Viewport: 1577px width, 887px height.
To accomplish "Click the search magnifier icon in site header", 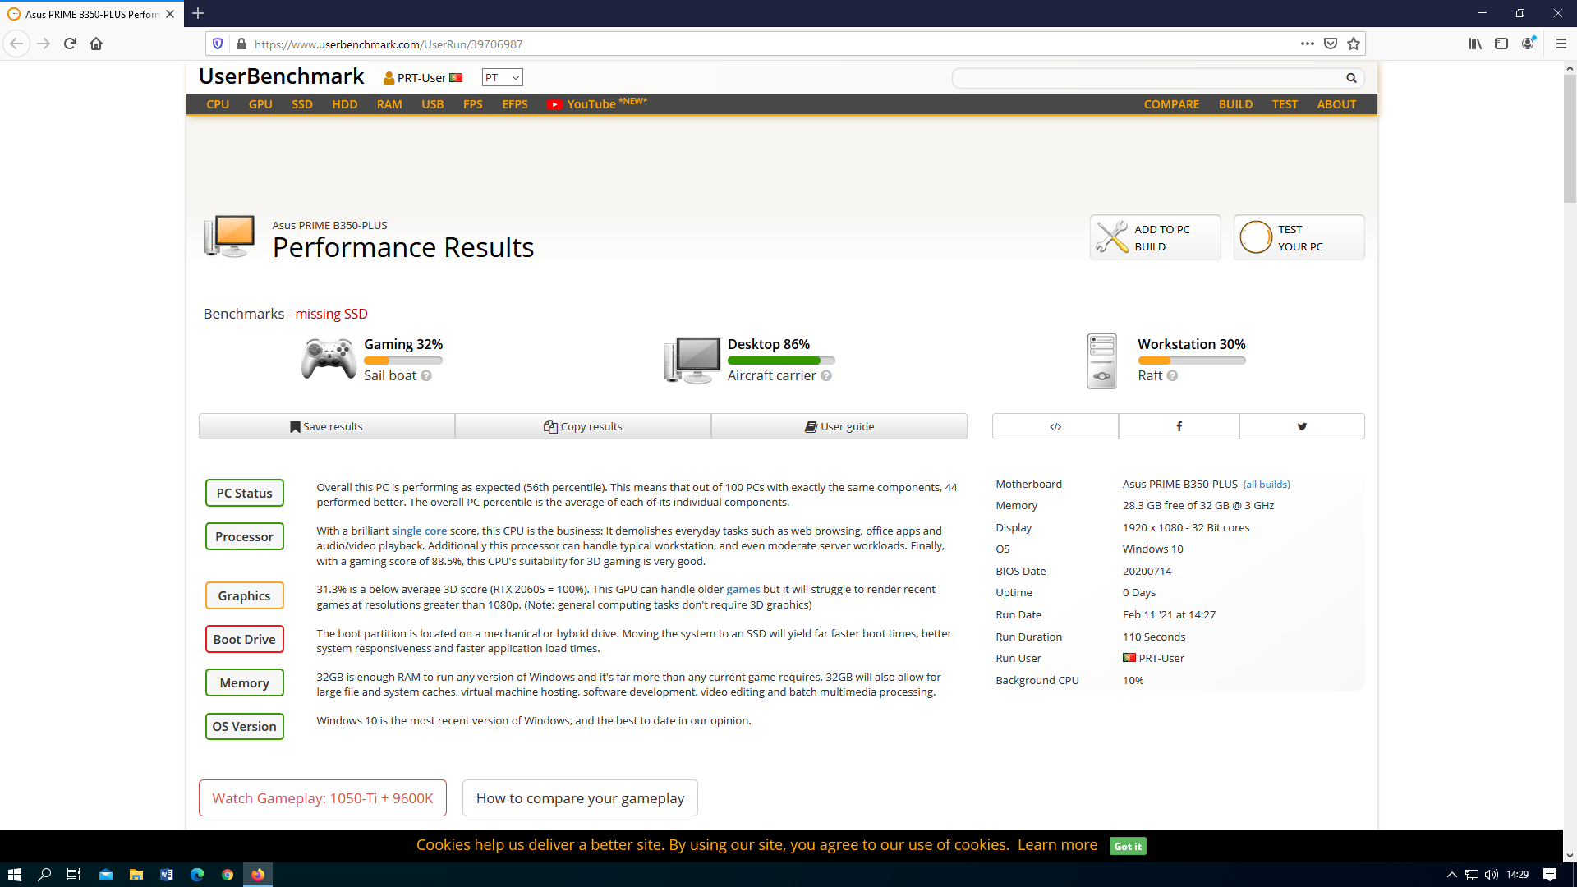I will (1351, 78).
